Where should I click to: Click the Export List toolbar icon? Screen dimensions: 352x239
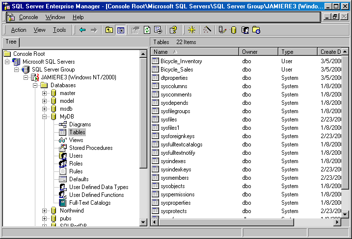pyautogui.click(x=158, y=30)
